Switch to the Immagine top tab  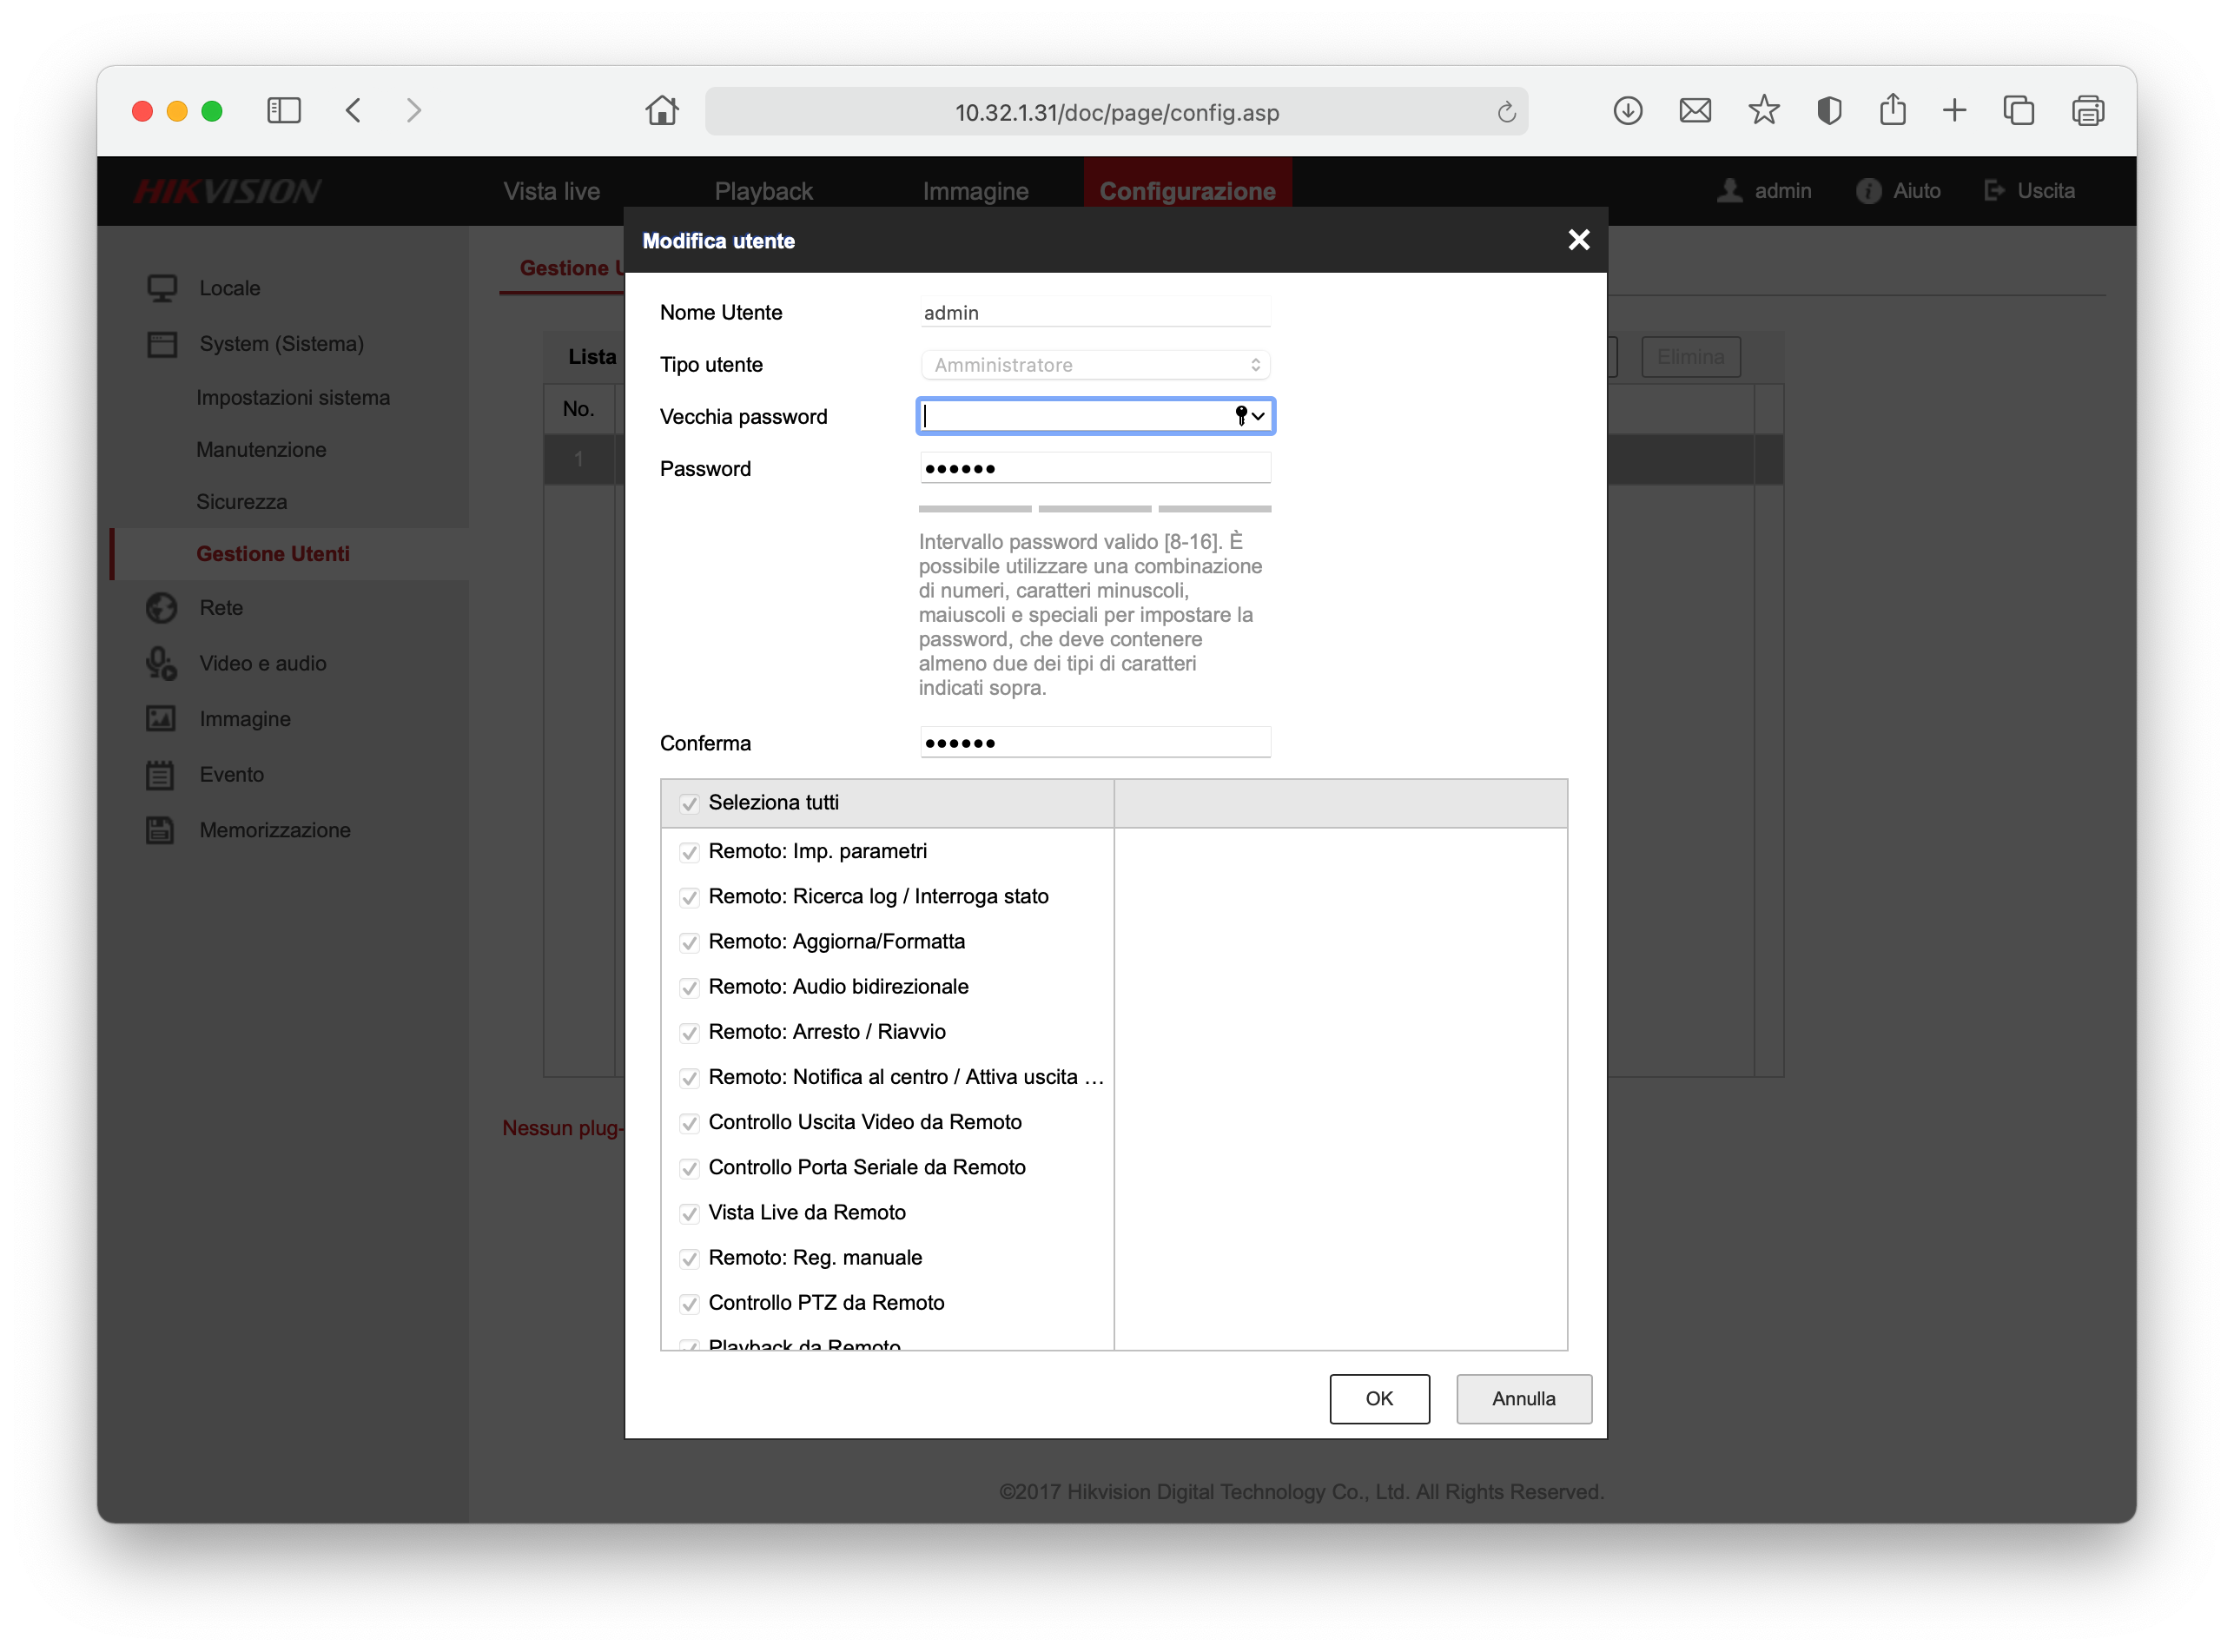click(975, 191)
